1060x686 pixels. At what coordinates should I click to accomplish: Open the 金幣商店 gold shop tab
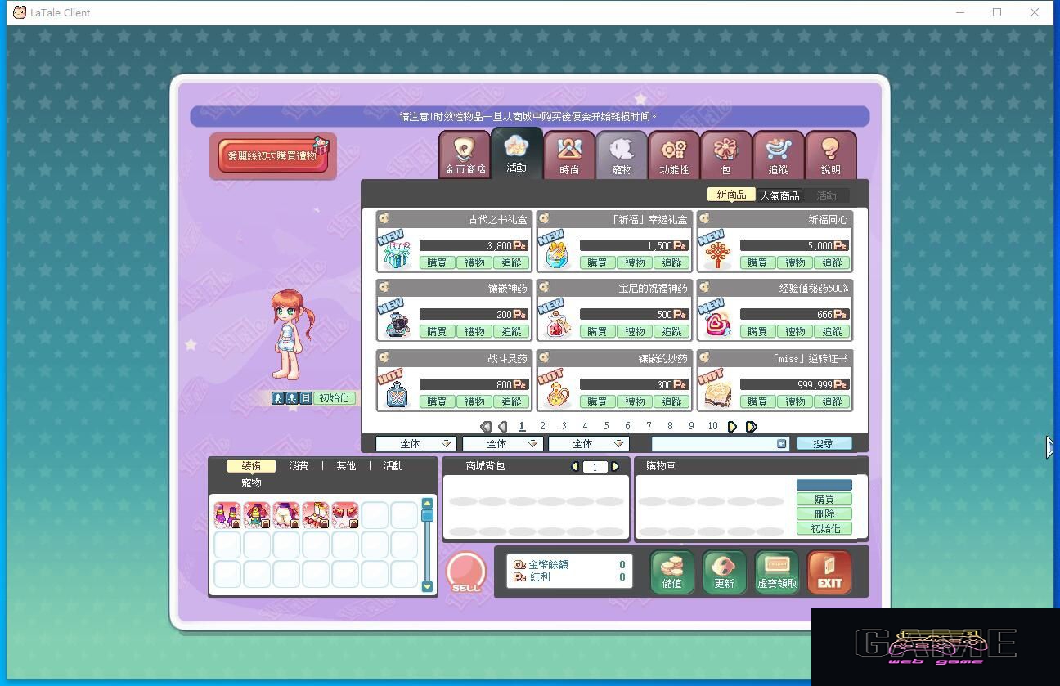coord(465,155)
